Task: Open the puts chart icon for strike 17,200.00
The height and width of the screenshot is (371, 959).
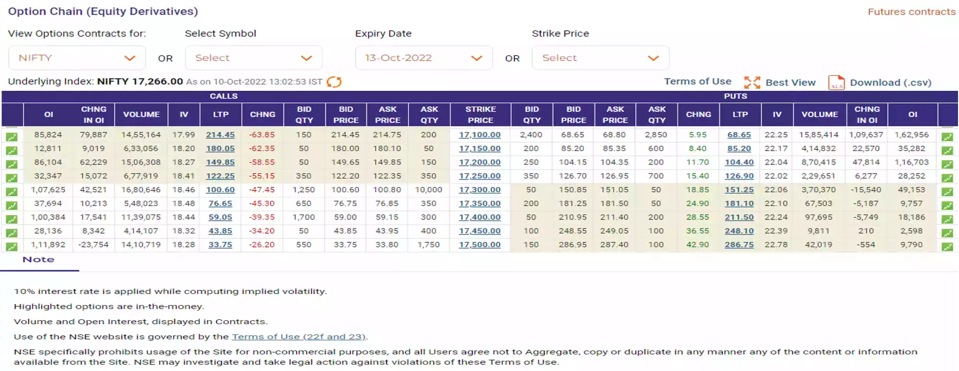Action: pos(947,164)
